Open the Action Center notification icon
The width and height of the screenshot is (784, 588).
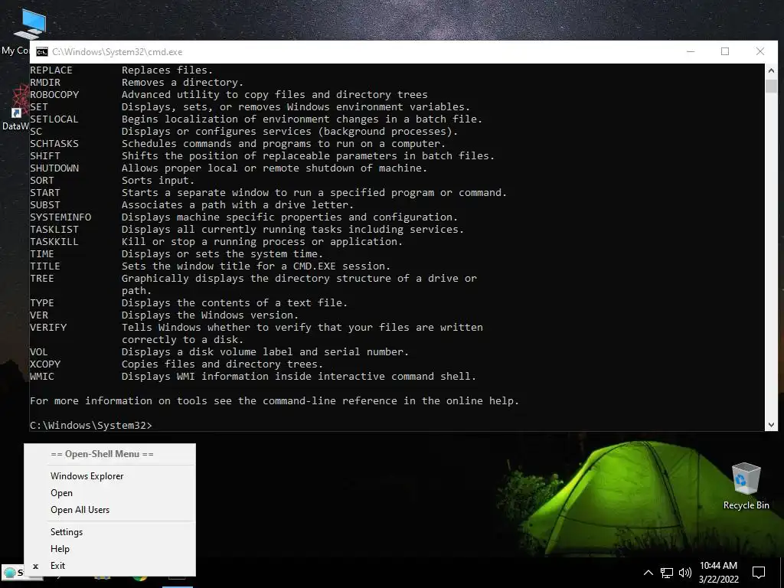[x=759, y=573]
